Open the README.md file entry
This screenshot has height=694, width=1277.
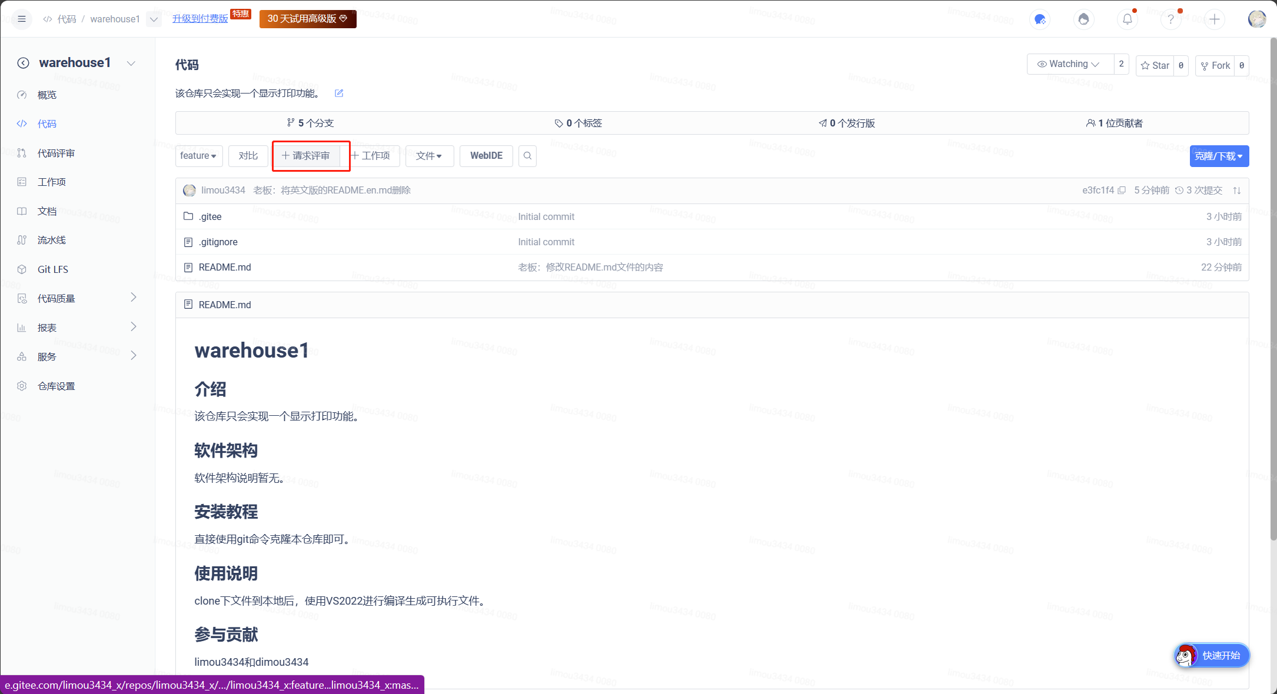point(225,267)
